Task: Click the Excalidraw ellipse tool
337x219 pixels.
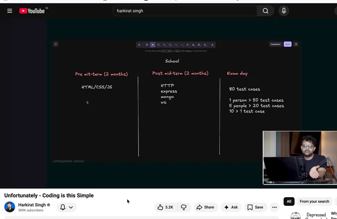Action: click(170, 45)
